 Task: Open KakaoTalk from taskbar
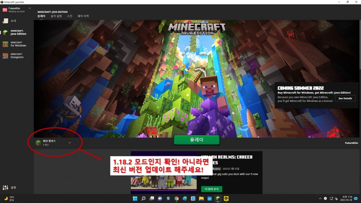pyautogui.click(x=226, y=198)
